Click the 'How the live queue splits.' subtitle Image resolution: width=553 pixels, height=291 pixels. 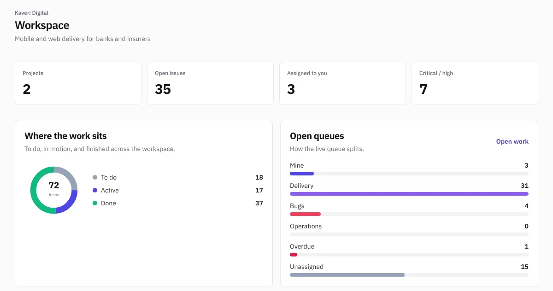[327, 149]
